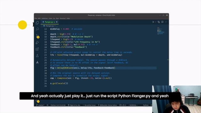Expand the run button dropdown arrow

coord(156,22)
